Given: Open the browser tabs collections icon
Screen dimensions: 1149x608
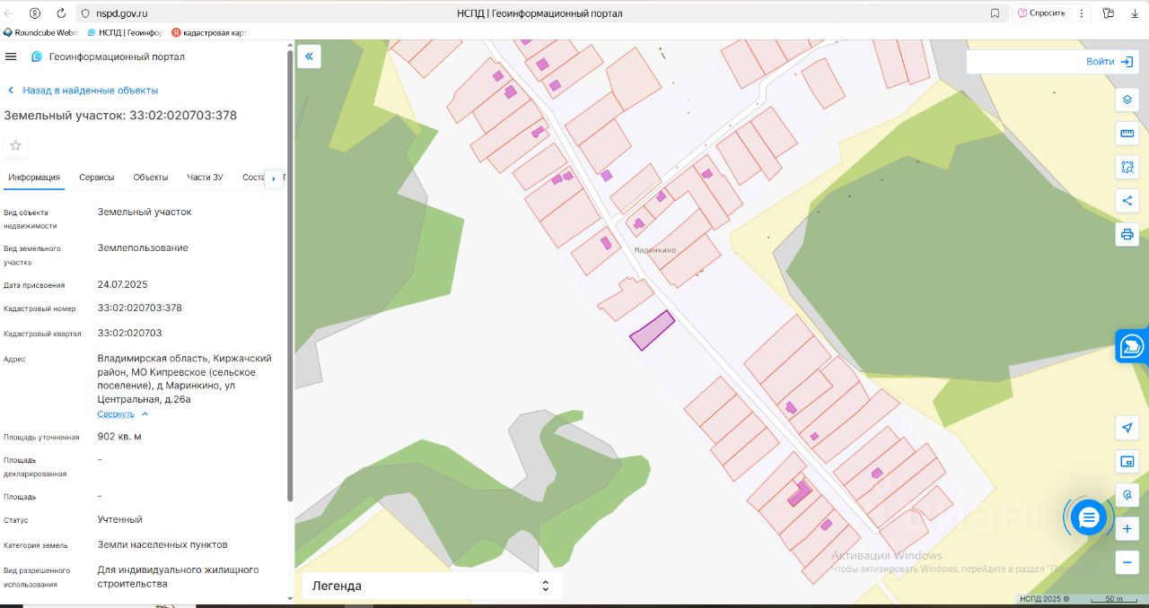Looking at the screenshot, I should pyautogui.click(x=1109, y=13).
